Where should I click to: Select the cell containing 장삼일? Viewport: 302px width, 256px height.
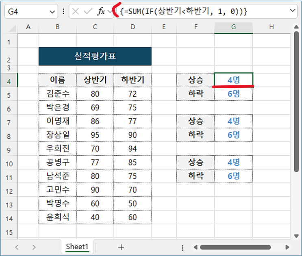pos(57,135)
